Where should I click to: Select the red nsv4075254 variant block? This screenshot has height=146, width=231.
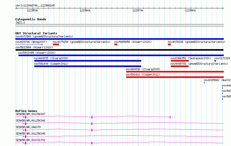tap(56, 44)
